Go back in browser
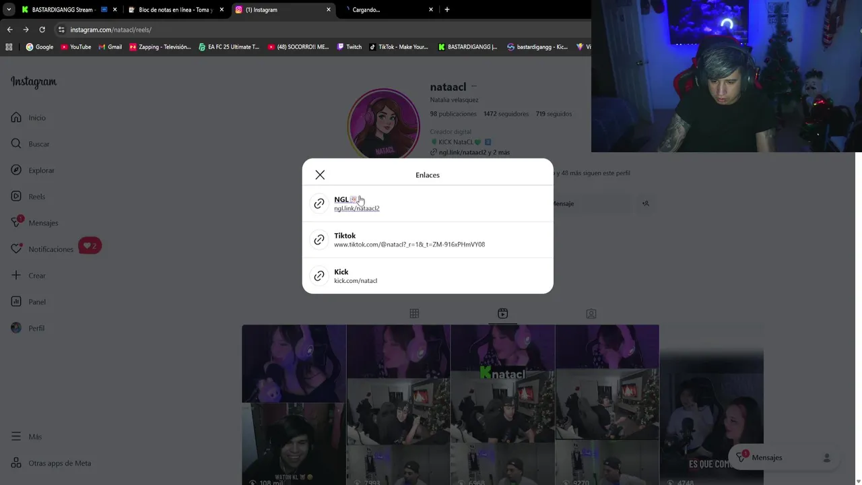The width and height of the screenshot is (862, 485). click(9, 30)
